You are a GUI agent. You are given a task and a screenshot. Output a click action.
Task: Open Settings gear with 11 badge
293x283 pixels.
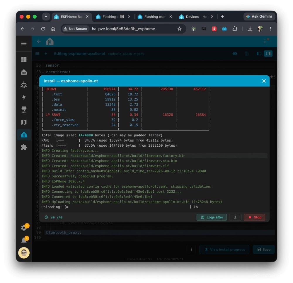coord(24,228)
